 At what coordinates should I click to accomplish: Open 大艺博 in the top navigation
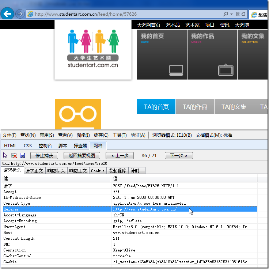[x=242, y=25]
